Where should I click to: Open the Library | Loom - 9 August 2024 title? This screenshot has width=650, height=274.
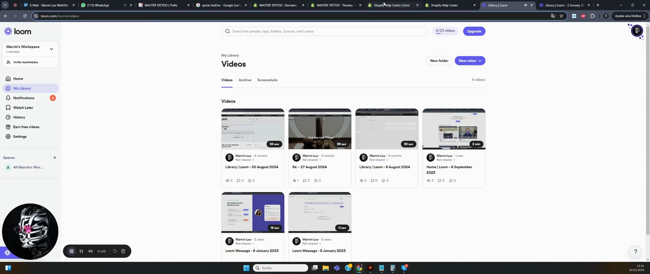pyautogui.click(x=385, y=167)
